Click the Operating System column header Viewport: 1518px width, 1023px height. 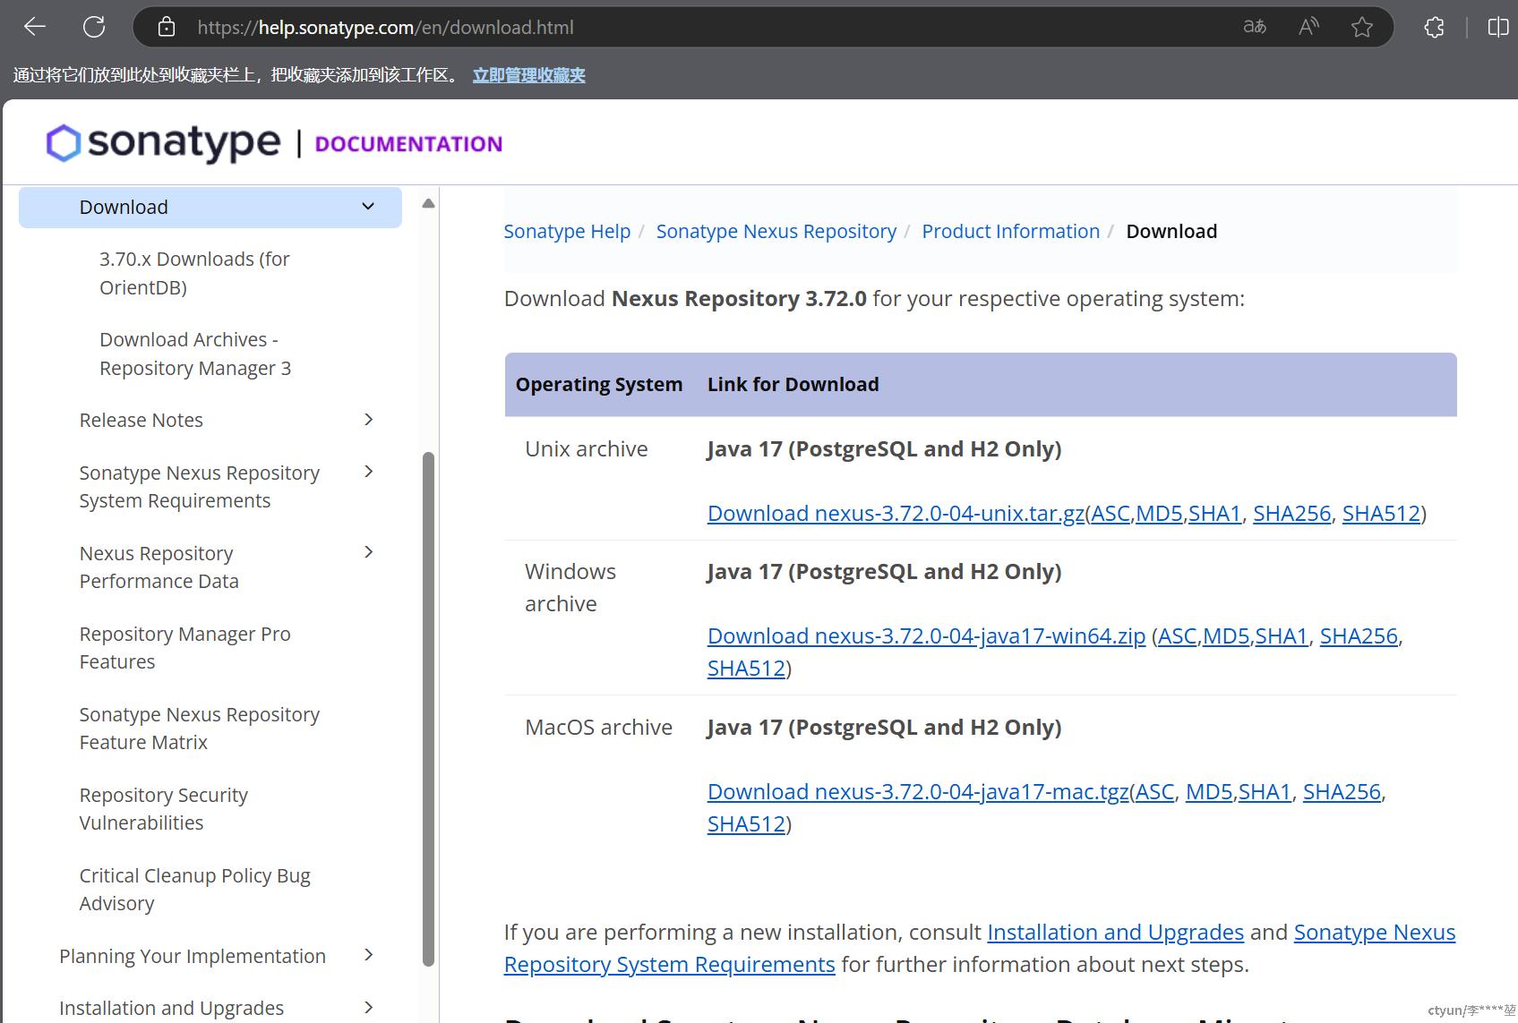[x=598, y=384]
